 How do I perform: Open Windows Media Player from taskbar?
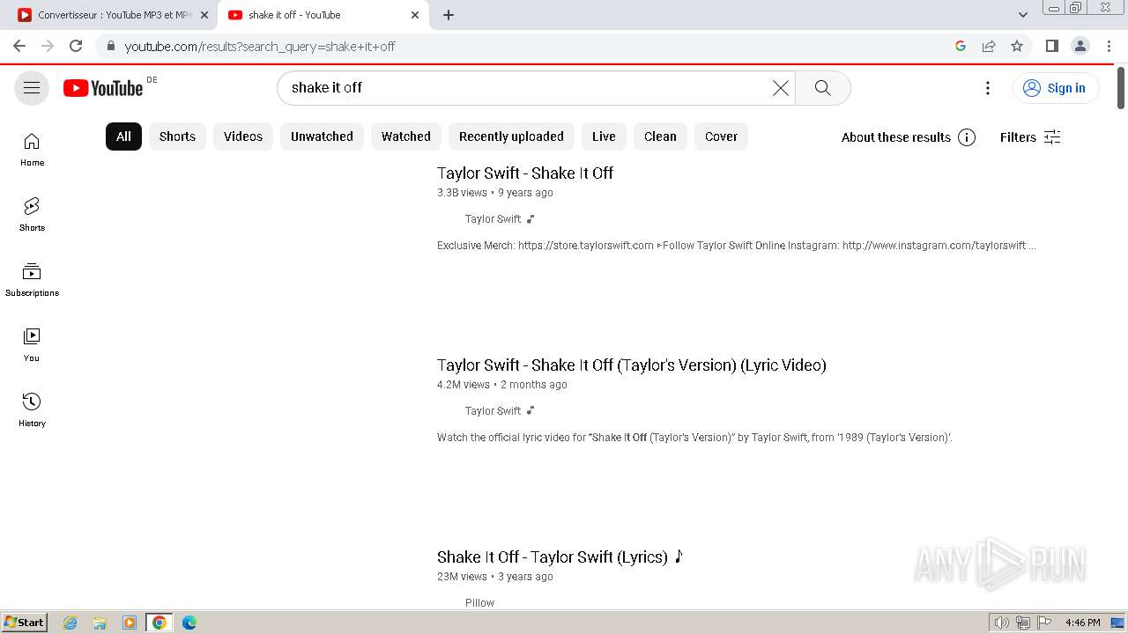[130, 623]
